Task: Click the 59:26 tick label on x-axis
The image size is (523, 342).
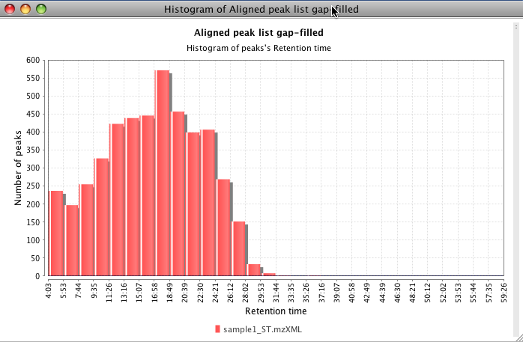Action: coord(504,293)
